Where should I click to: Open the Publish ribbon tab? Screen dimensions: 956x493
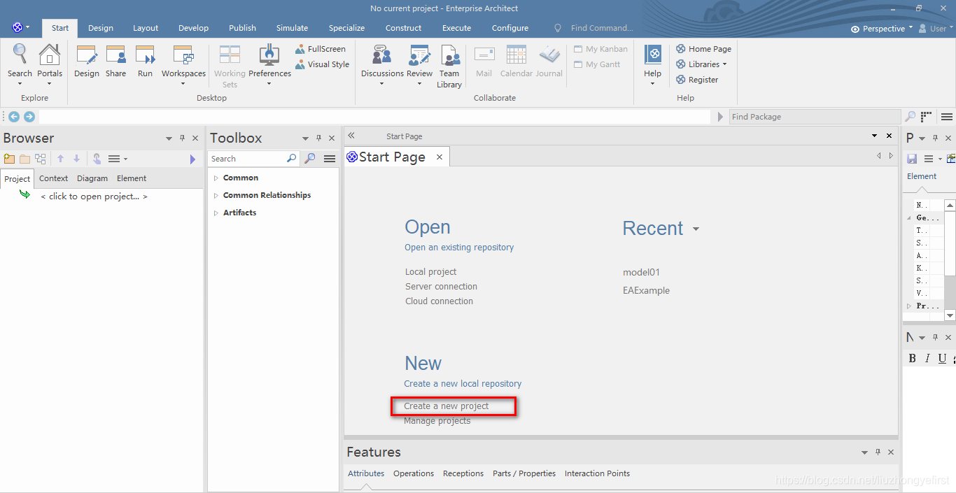[x=242, y=28]
